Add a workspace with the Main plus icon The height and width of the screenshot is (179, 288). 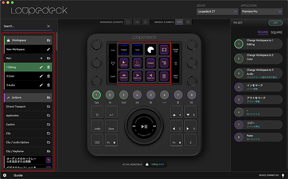41,58
